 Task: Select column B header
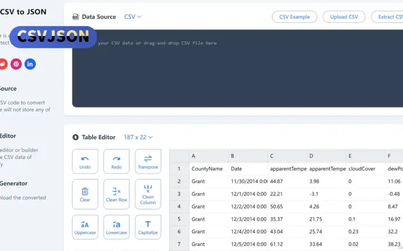pyautogui.click(x=248, y=156)
